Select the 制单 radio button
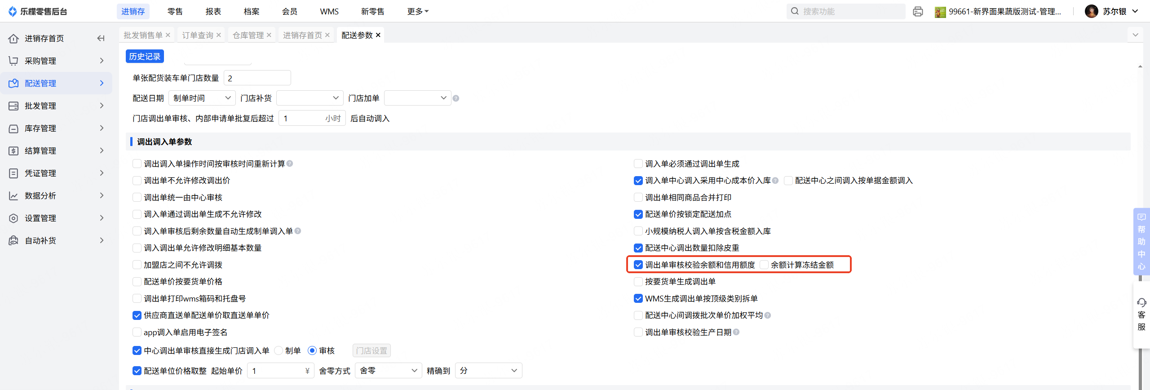1150x390 pixels. pyautogui.click(x=279, y=350)
